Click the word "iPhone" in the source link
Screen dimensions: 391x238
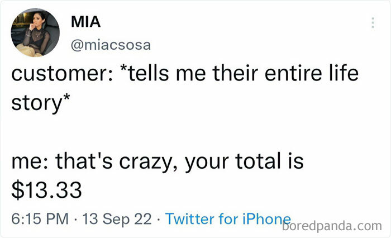[267, 219]
